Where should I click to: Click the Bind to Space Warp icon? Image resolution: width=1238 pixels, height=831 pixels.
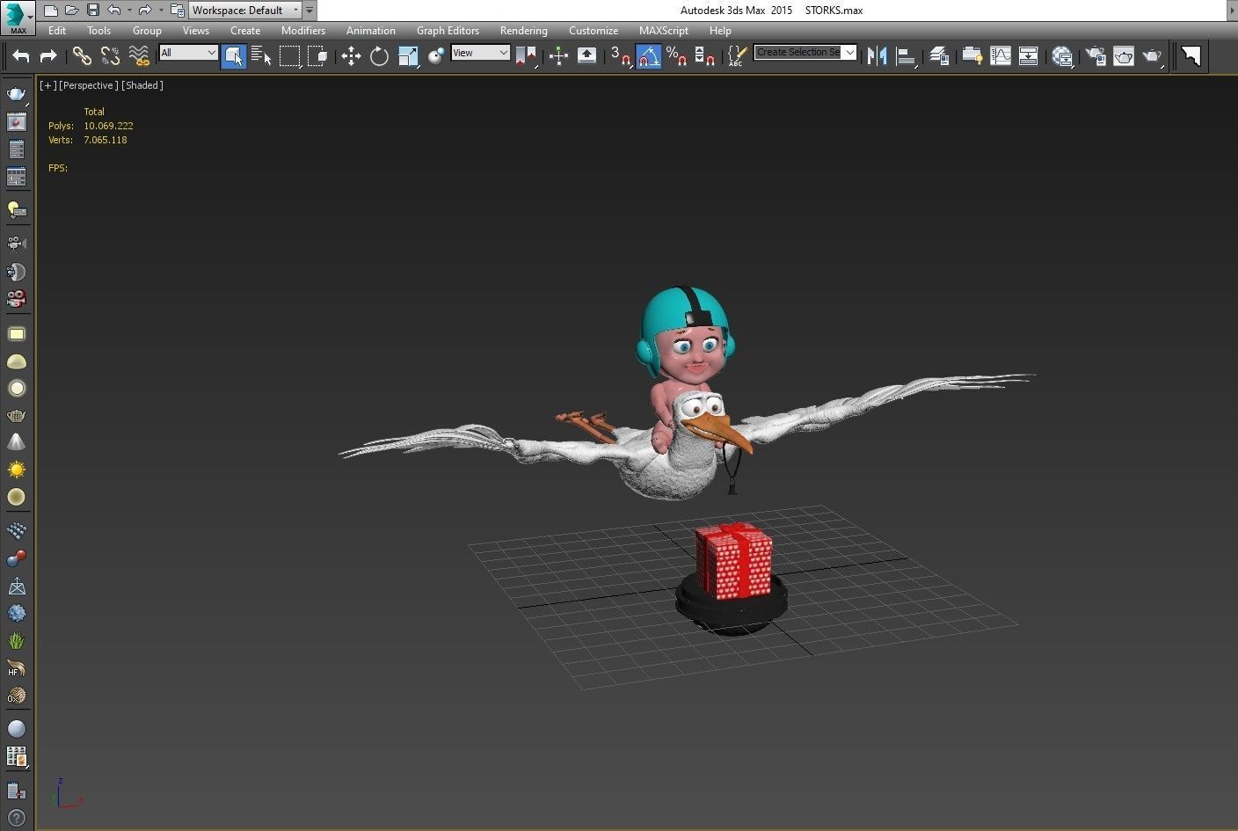(x=139, y=55)
